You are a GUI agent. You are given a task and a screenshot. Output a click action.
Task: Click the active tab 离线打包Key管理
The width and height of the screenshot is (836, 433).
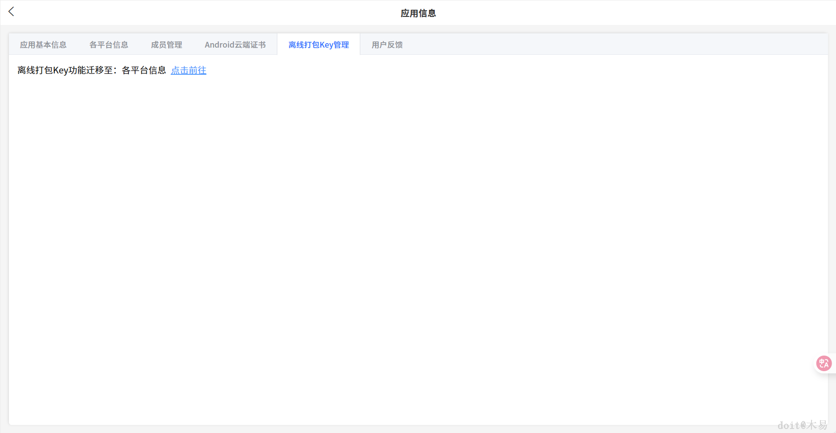tap(318, 45)
